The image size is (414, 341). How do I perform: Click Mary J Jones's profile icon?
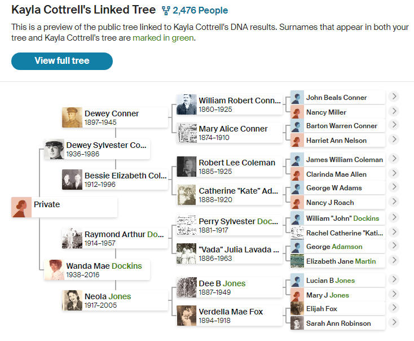coord(297,295)
